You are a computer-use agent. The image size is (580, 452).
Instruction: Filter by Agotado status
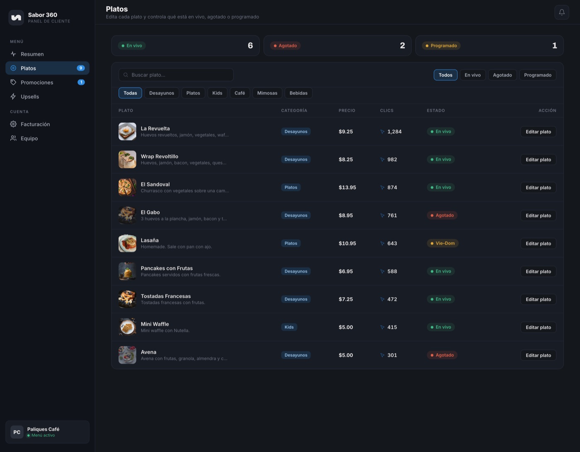coord(502,75)
